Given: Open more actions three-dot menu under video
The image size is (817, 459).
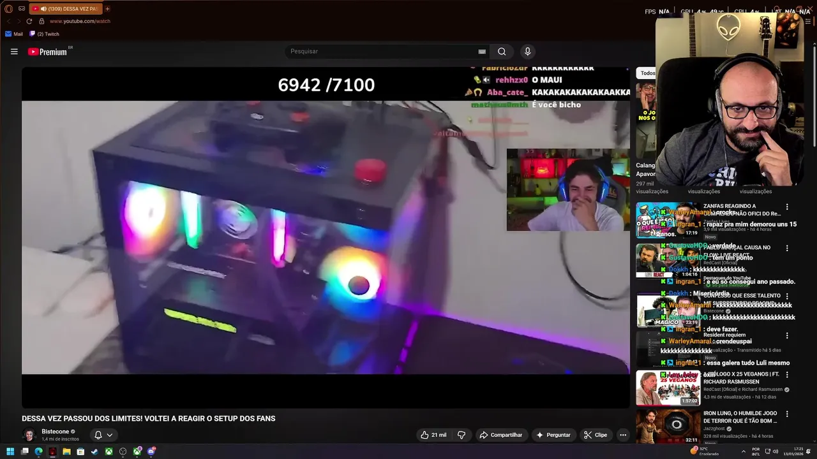Looking at the screenshot, I should [623, 435].
